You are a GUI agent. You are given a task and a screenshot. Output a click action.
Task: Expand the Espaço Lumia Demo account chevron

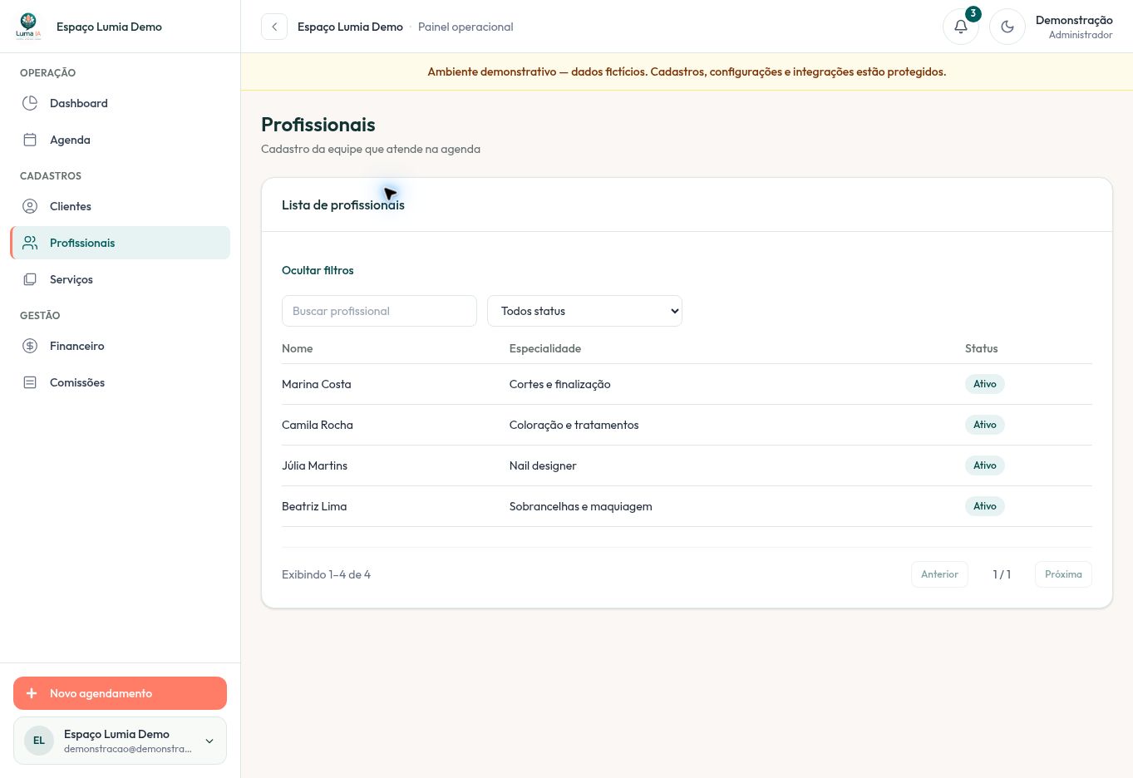(x=209, y=741)
